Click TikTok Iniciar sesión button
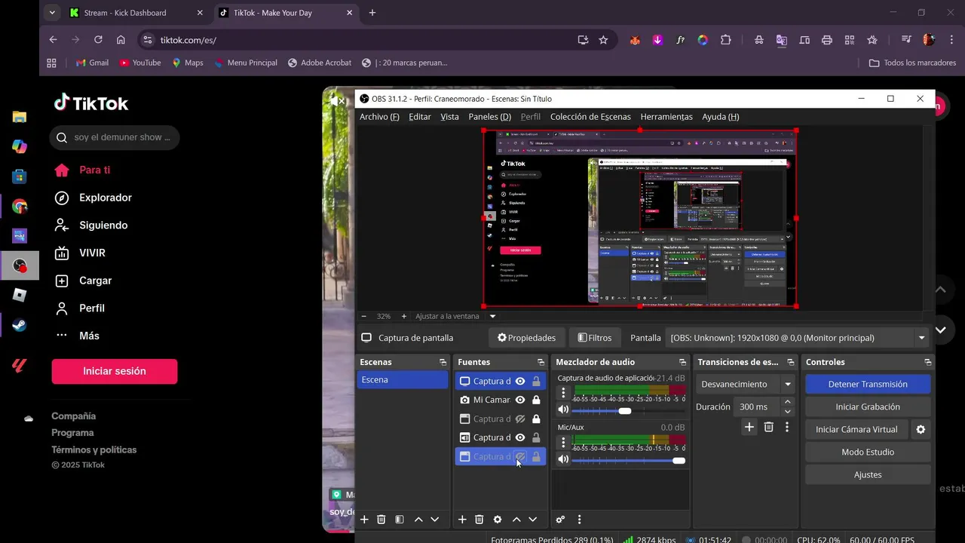The image size is (965, 543). (x=115, y=371)
